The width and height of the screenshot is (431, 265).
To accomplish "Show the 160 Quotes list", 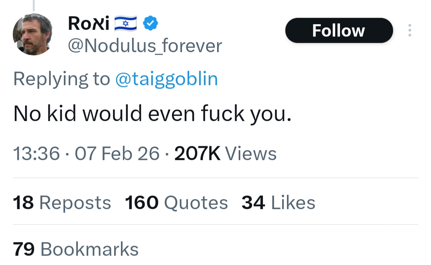I will coord(176,202).
